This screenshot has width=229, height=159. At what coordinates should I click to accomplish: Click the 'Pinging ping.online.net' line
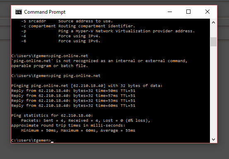(87, 86)
